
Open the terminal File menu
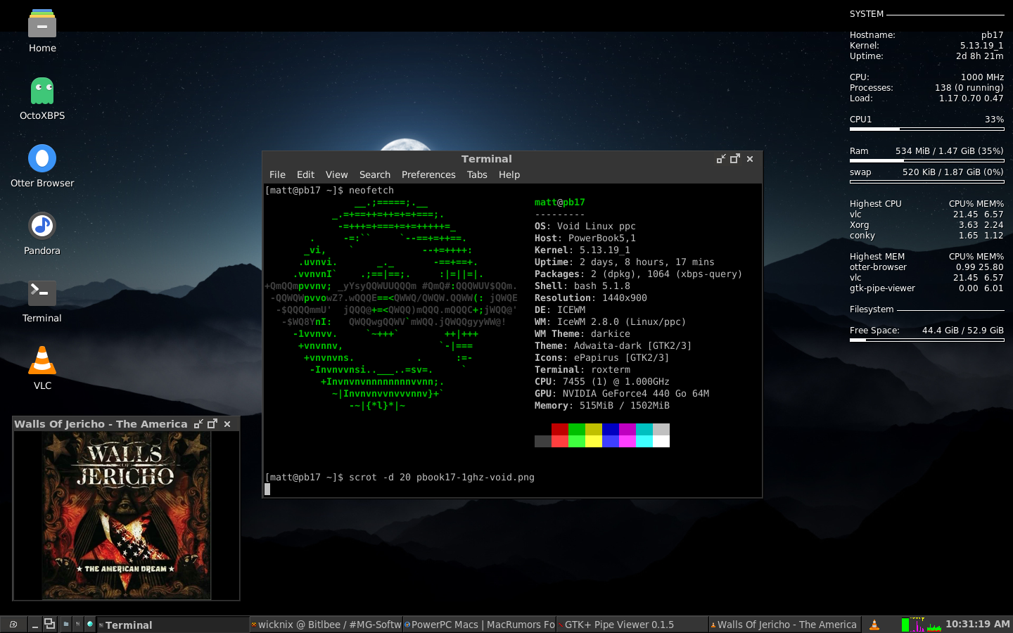[x=277, y=174]
